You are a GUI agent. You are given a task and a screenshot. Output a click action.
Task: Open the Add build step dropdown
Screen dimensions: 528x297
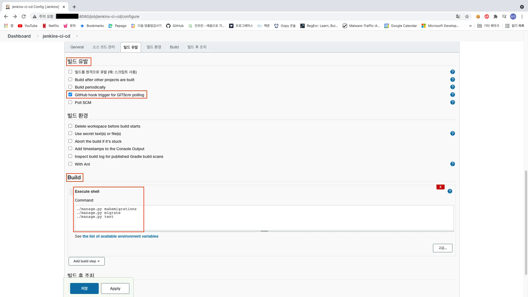(x=86, y=261)
